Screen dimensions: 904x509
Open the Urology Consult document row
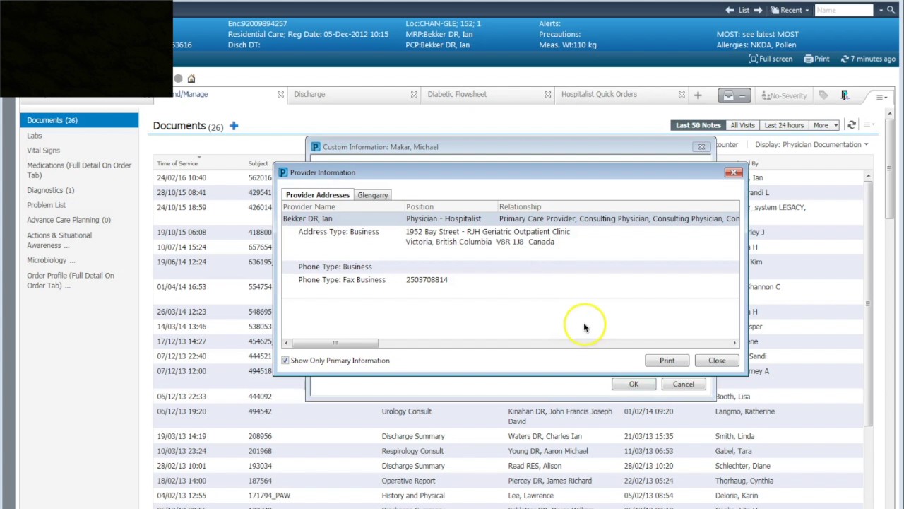pyautogui.click(x=510, y=416)
